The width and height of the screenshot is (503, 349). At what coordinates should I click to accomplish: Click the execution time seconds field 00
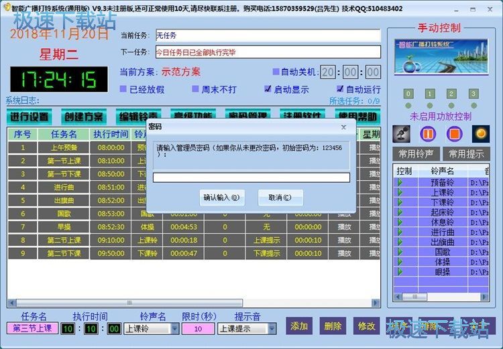pyautogui.click(x=114, y=328)
